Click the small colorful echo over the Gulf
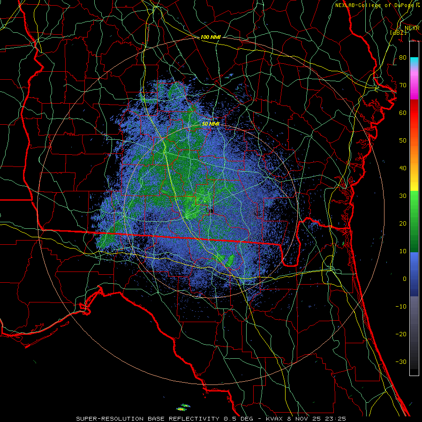The image size is (422, 422). tap(183, 407)
